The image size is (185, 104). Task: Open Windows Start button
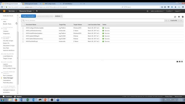coord(3,100)
